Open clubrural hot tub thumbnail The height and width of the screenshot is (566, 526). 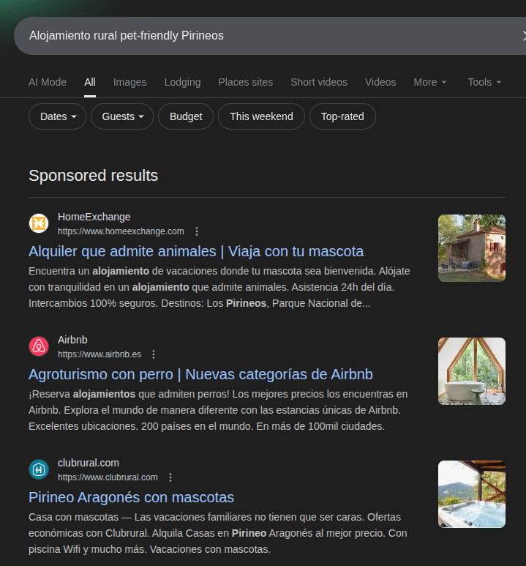tap(472, 494)
